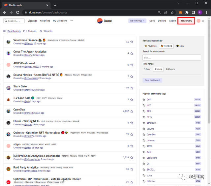Click the Dune logo

pyautogui.click(x=105, y=21)
